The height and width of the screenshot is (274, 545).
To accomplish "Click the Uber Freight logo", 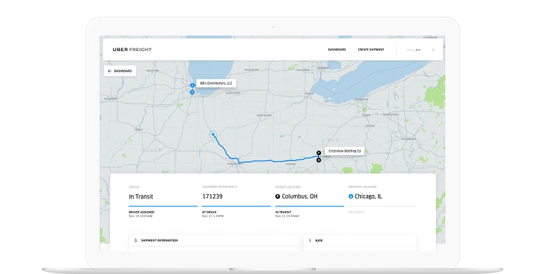I will [x=132, y=50].
